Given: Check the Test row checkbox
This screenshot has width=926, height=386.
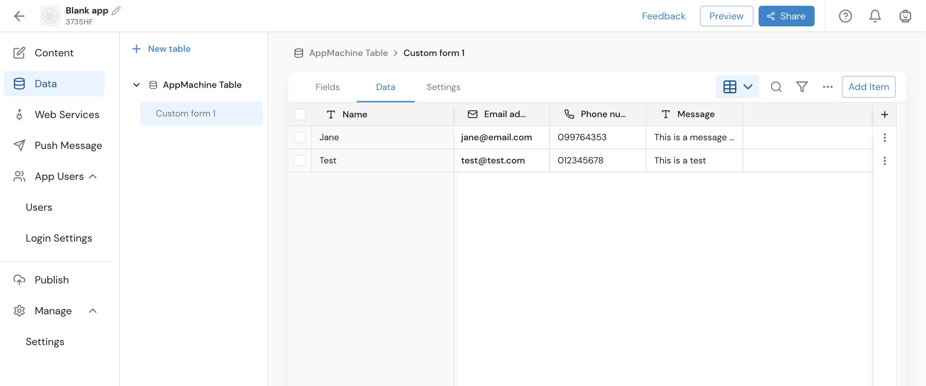Looking at the screenshot, I should [300, 161].
